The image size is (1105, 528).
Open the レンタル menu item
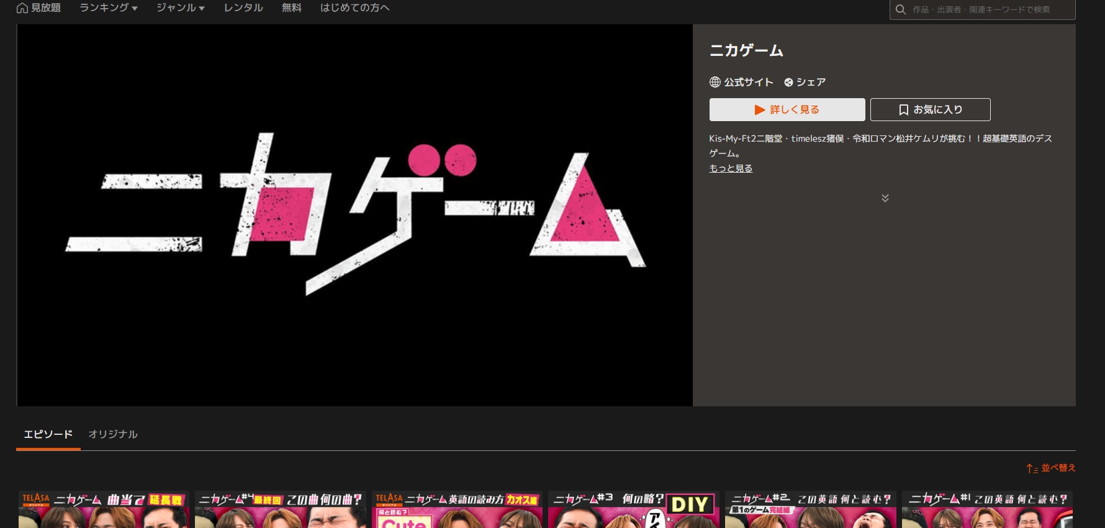tap(243, 8)
